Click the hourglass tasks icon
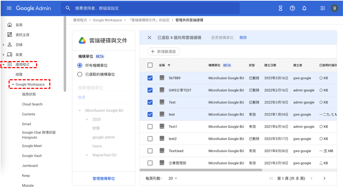The width and height of the screenshot is (343, 187). pos(281,8)
